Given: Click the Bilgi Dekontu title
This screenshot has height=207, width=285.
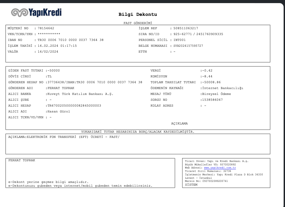Looking at the screenshot, I should click(137, 14).
